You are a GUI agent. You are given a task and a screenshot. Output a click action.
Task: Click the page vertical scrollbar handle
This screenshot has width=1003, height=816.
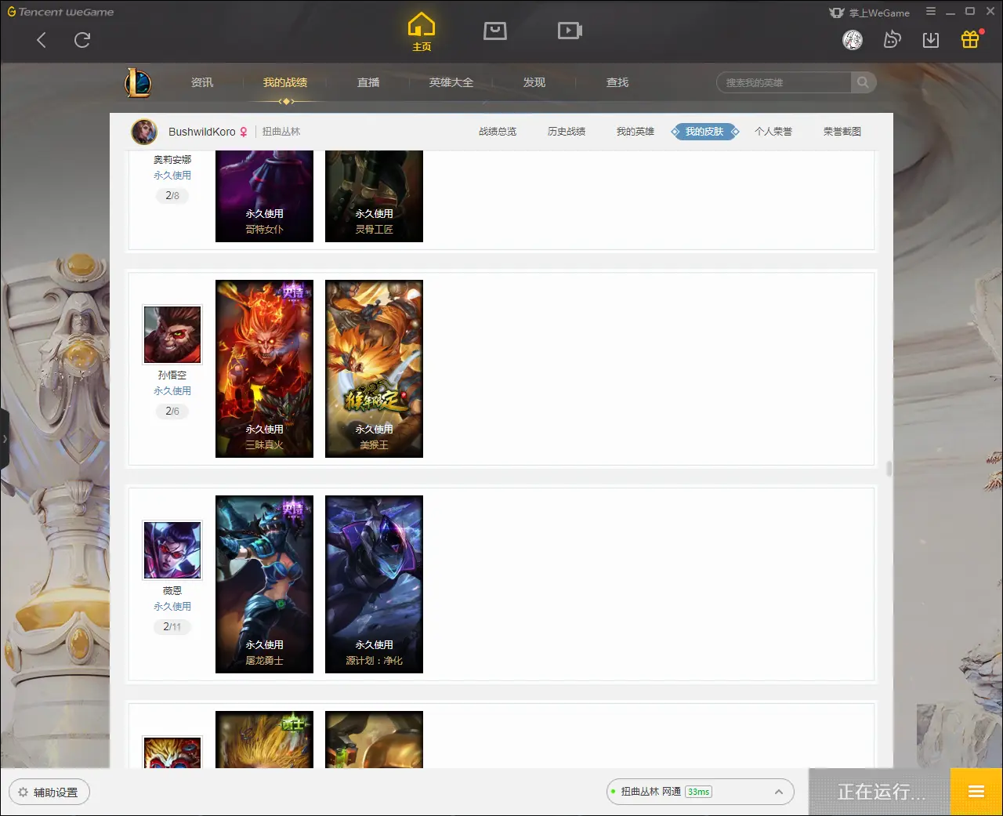(889, 468)
